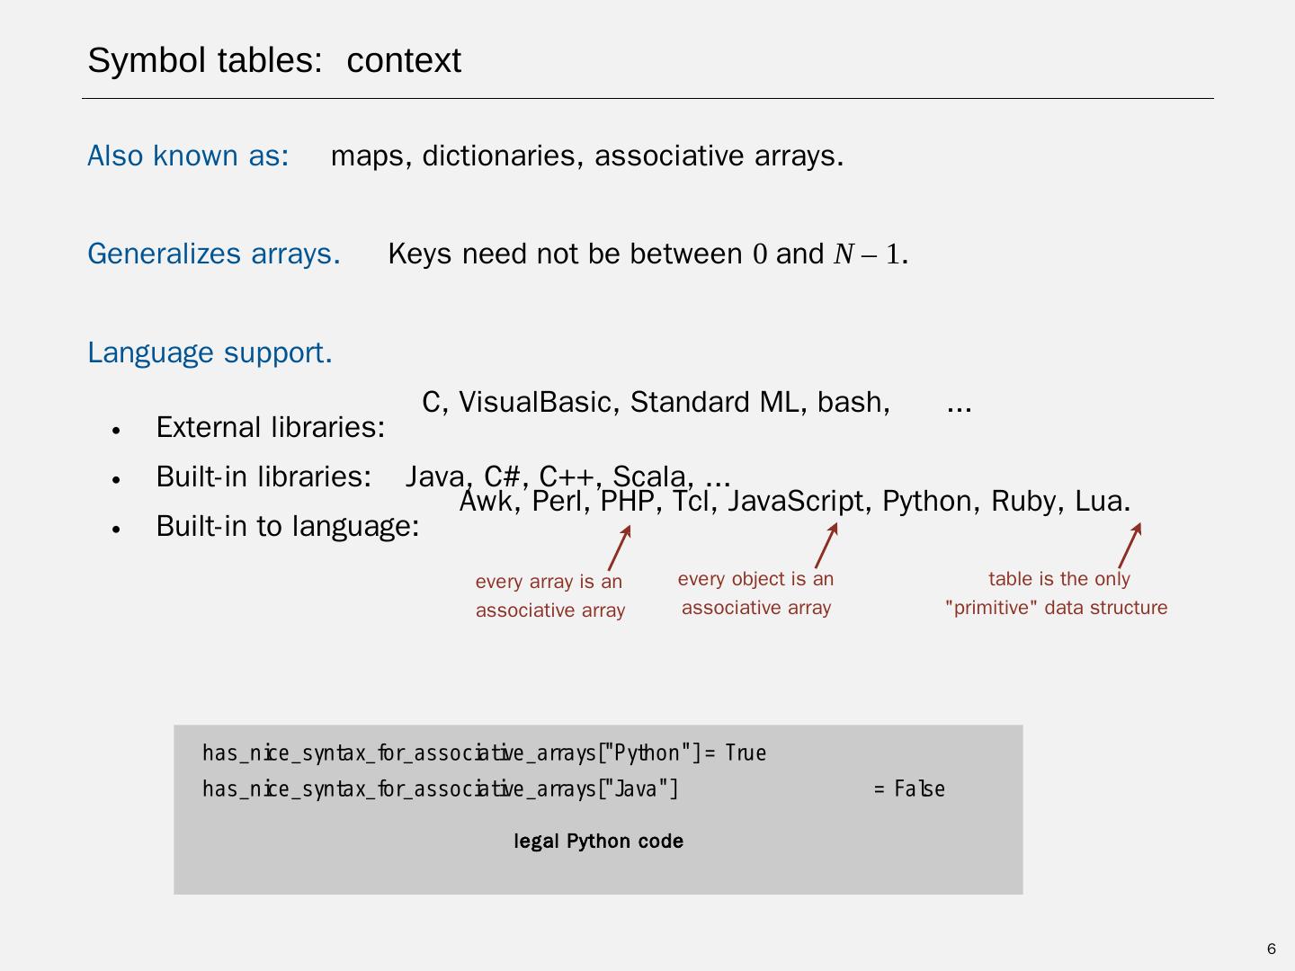Click the code line ending in '= True'

484,753
